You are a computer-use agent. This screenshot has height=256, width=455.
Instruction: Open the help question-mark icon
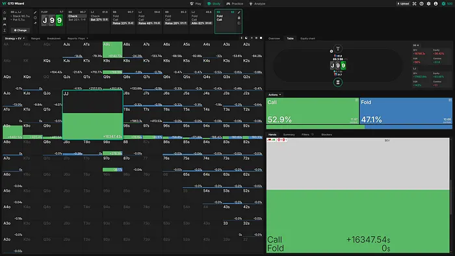point(421,4)
